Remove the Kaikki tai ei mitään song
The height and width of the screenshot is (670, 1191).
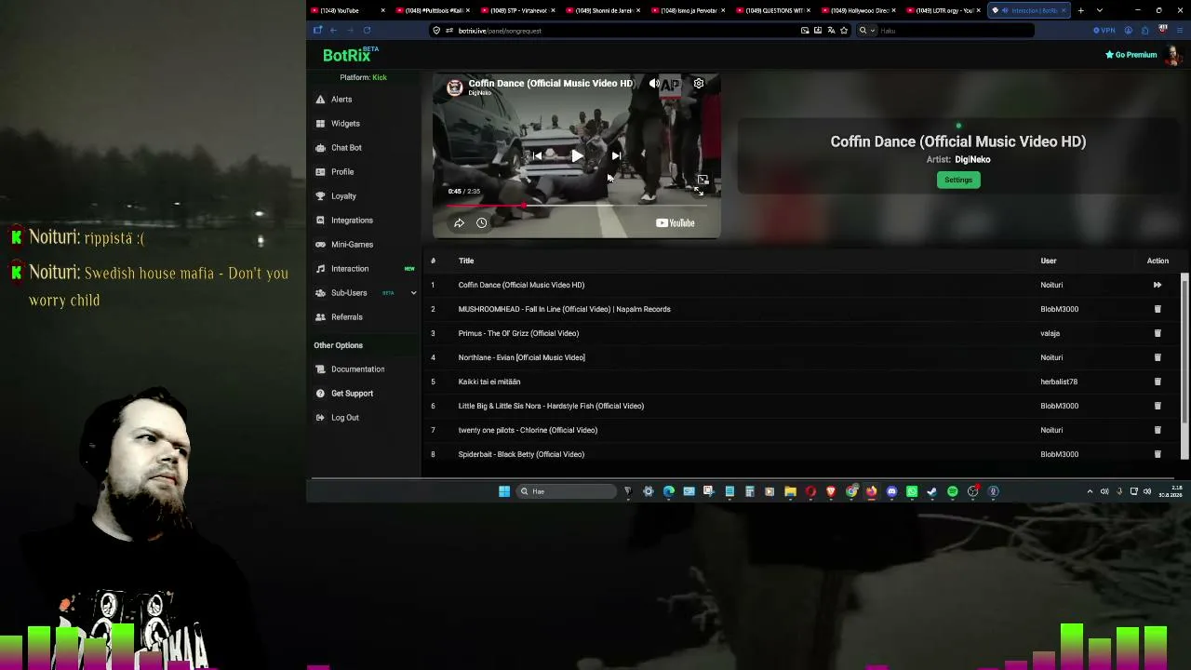point(1158,382)
